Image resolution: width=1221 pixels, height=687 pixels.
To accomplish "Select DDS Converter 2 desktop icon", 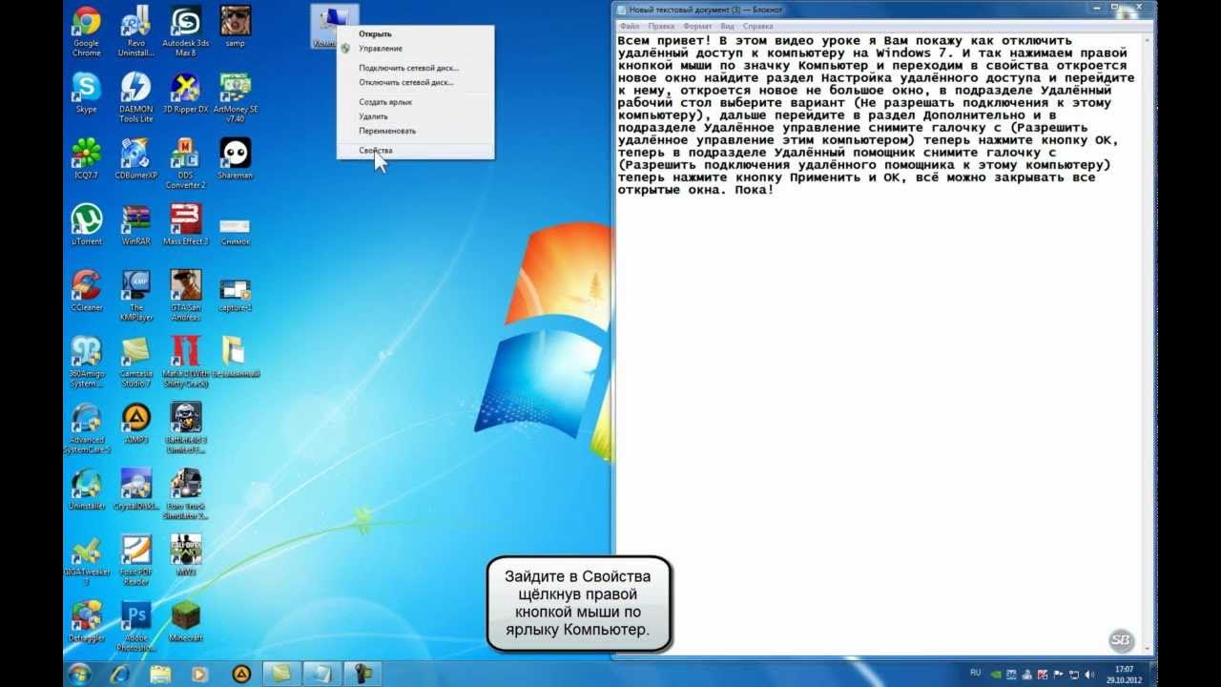I will click(185, 163).
